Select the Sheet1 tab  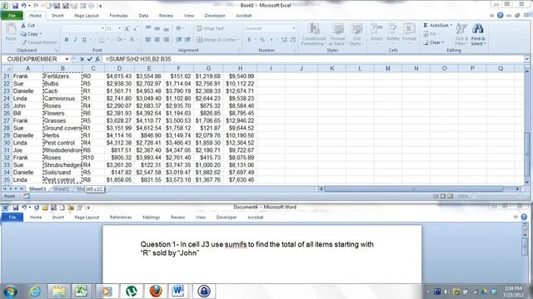tap(37, 189)
